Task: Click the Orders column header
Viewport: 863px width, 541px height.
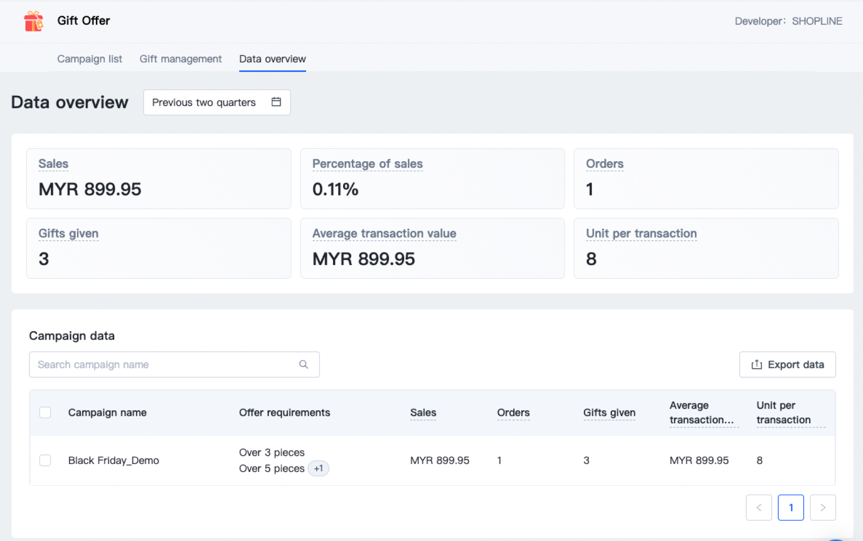Action: (513, 413)
